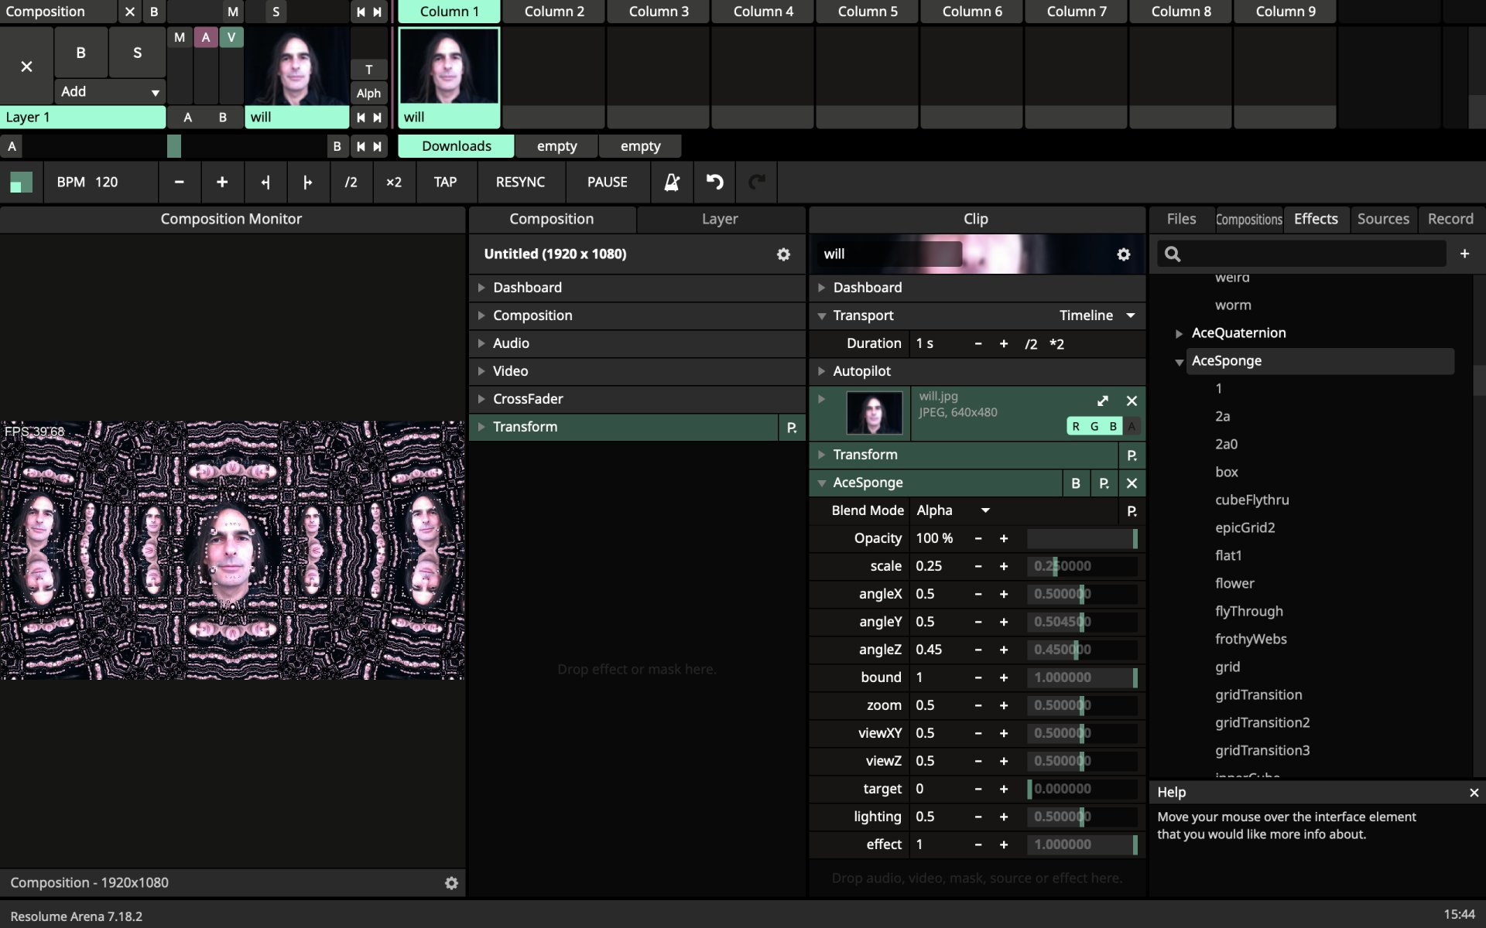Open composition settings gear next to Untitled
Viewport: 1486px width, 928px height.
[783, 254]
